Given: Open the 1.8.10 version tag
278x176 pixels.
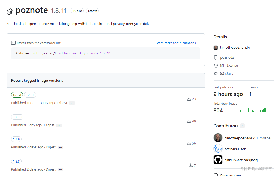Looking at the screenshot, I should tap(17, 117).
